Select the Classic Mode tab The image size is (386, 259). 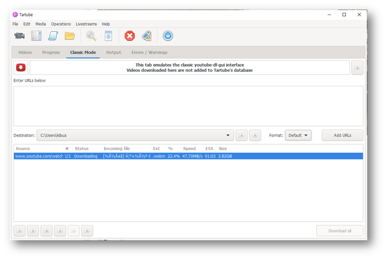pyautogui.click(x=83, y=53)
